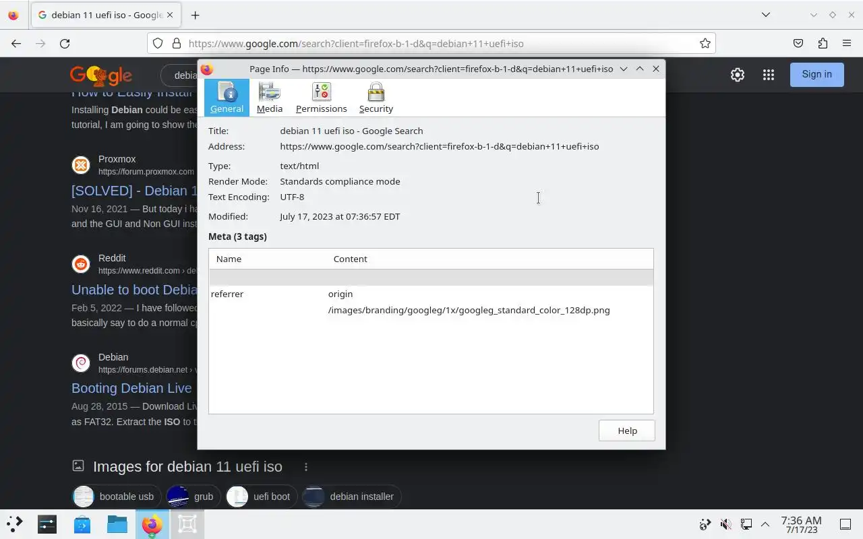Select the grub image chip
This screenshot has height=539, width=863.
193,497
